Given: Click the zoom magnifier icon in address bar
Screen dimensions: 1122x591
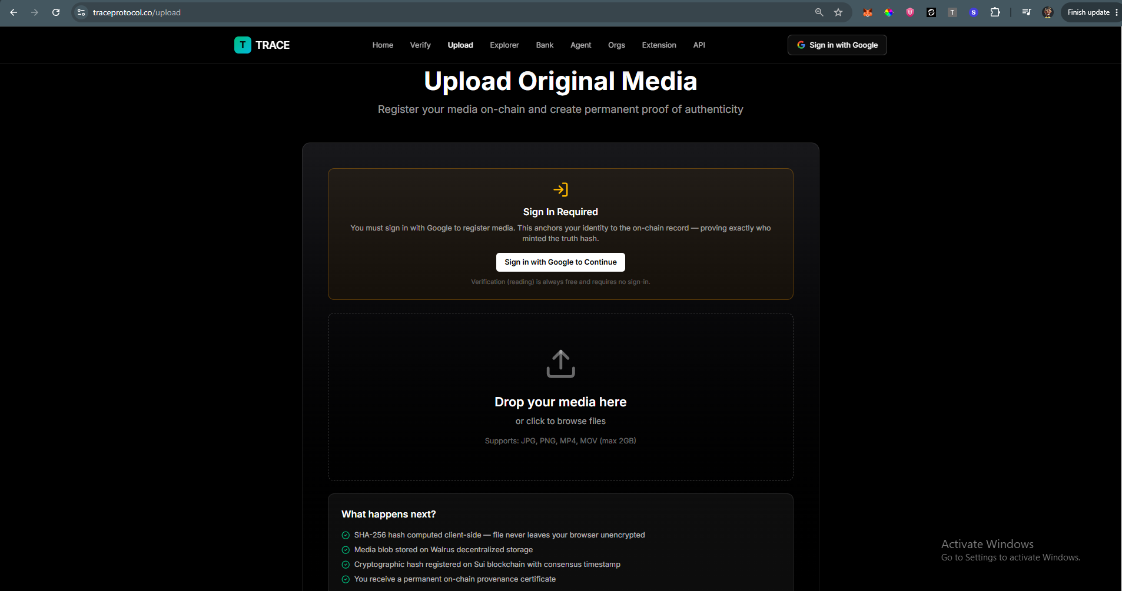Looking at the screenshot, I should click(x=819, y=12).
